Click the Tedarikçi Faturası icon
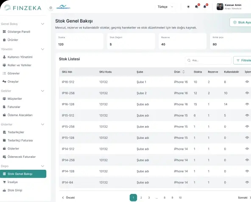 (x=4, y=140)
